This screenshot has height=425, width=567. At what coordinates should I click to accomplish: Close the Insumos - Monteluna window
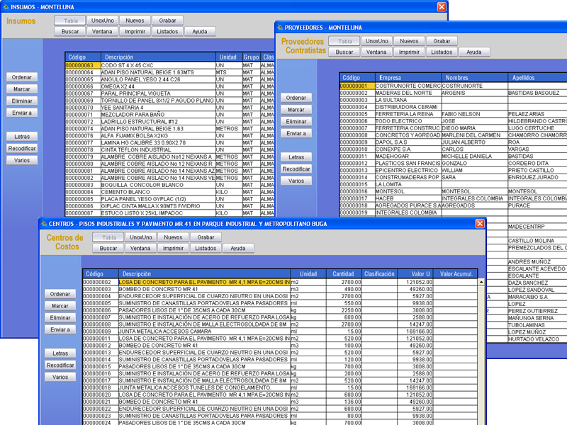click(442, 6)
